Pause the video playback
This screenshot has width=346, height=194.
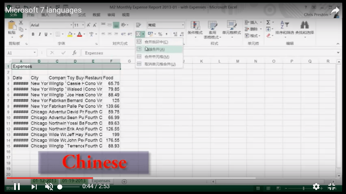(17, 186)
